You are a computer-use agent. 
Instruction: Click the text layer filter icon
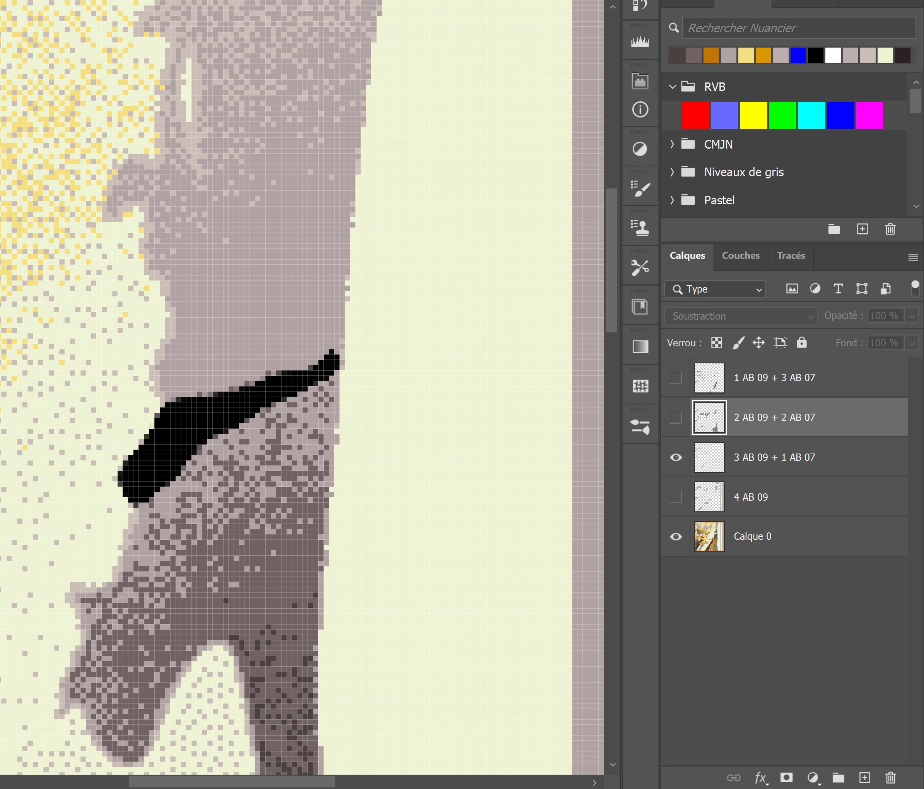(x=838, y=289)
